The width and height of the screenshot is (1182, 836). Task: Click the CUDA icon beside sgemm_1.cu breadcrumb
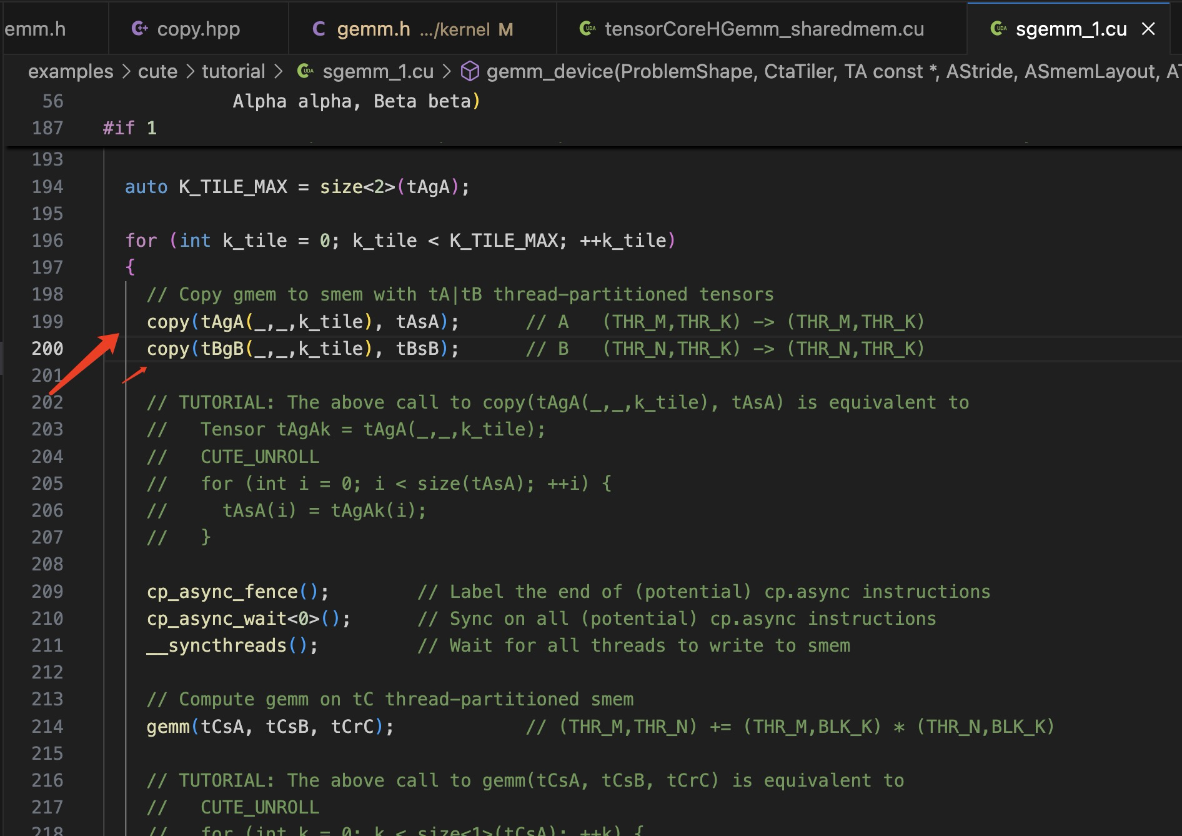click(305, 71)
